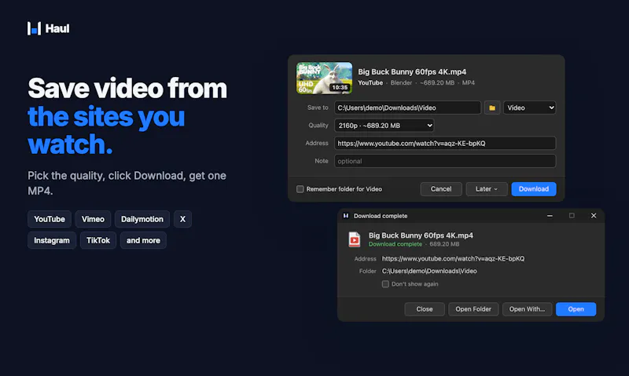Minimize the Download complete window
The width and height of the screenshot is (629, 376).
coord(550,216)
